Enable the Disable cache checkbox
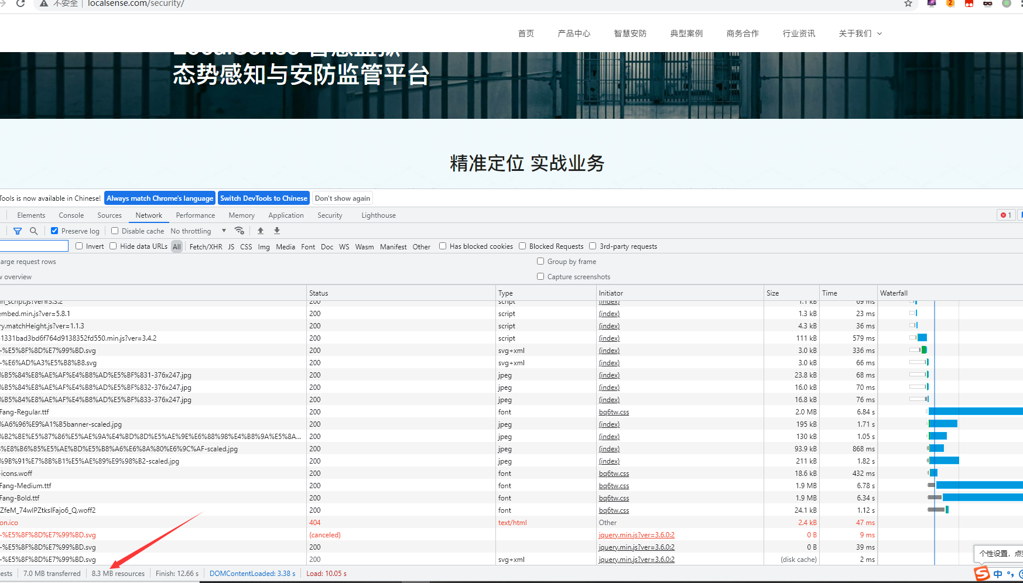 [x=115, y=231]
